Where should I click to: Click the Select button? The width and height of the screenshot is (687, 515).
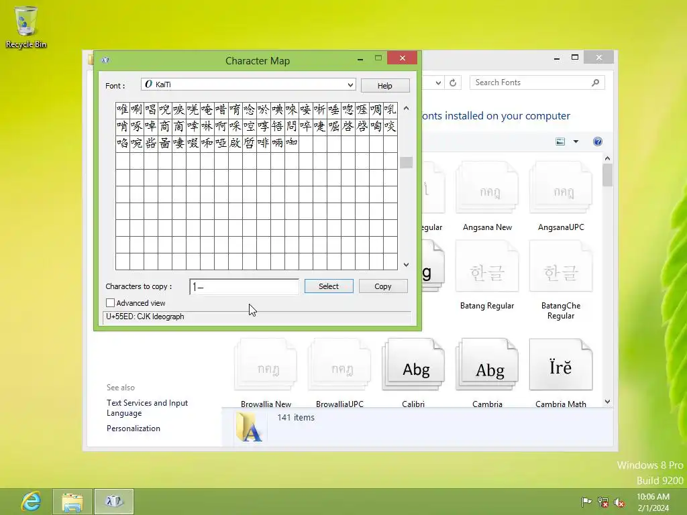[x=329, y=286]
